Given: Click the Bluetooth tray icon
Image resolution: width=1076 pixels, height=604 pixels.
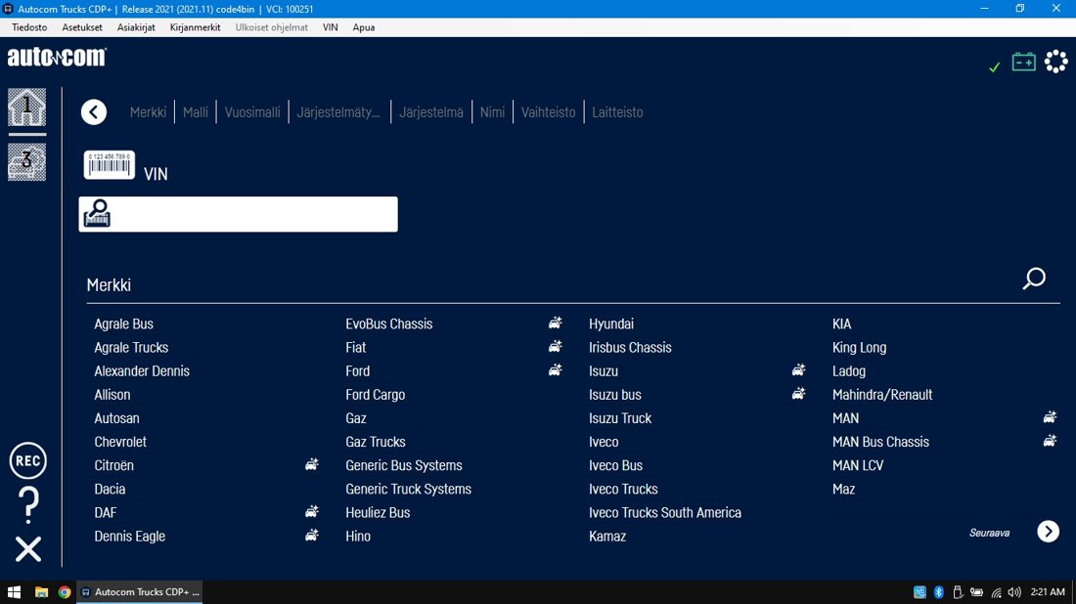Looking at the screenshot, I should tap(939, 591).
